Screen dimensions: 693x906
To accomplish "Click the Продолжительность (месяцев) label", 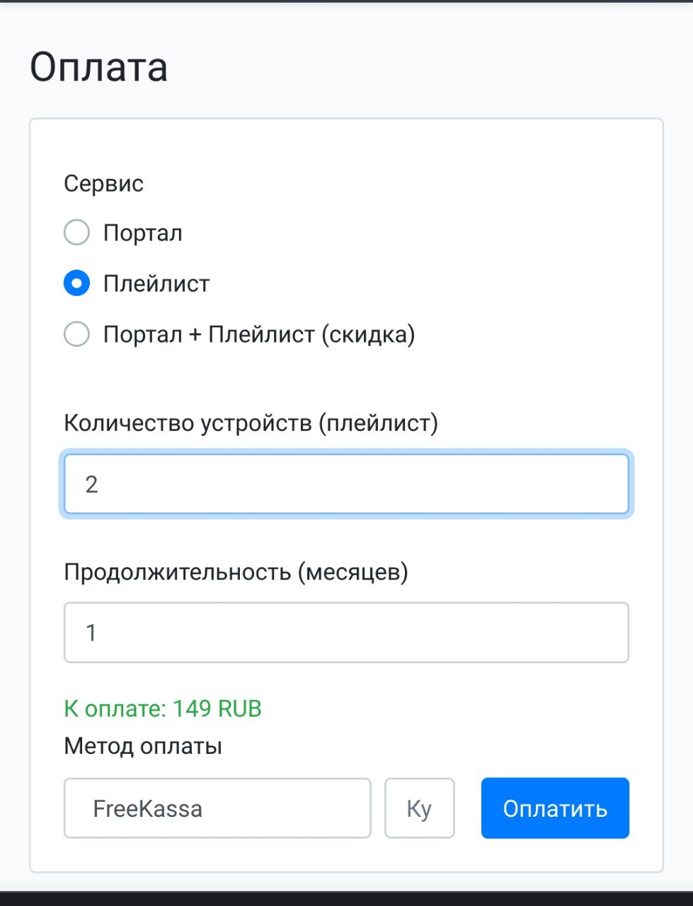I will (236, 571).
